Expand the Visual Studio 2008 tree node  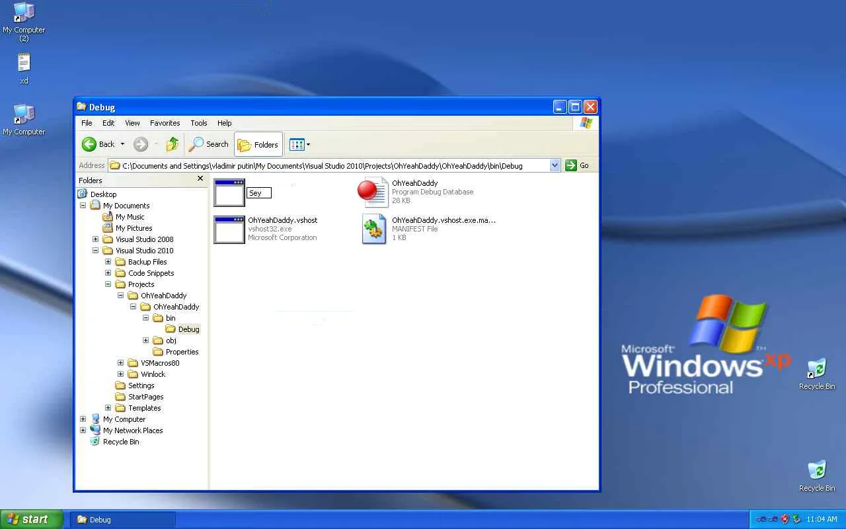click(x=95, y=239)
